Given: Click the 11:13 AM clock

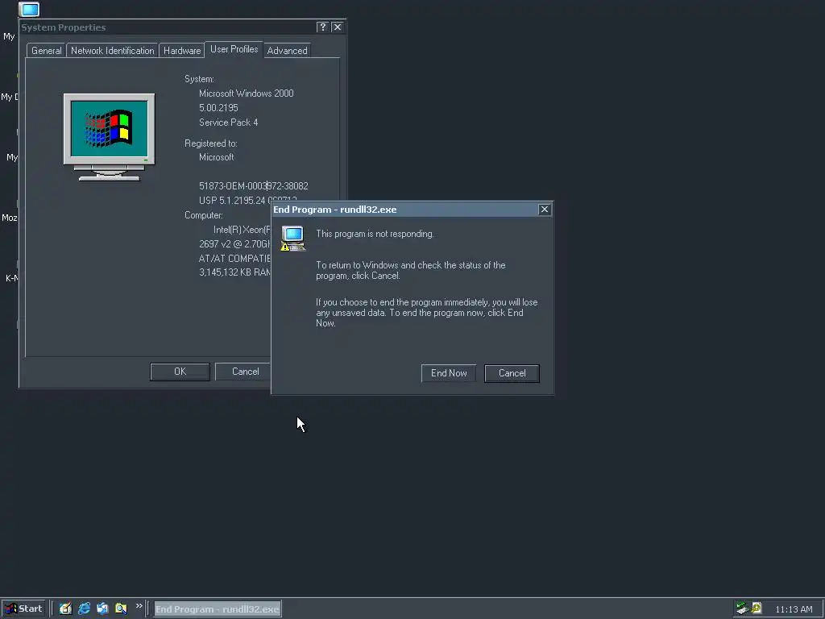Looking at the screenshot, I should 794,609.
